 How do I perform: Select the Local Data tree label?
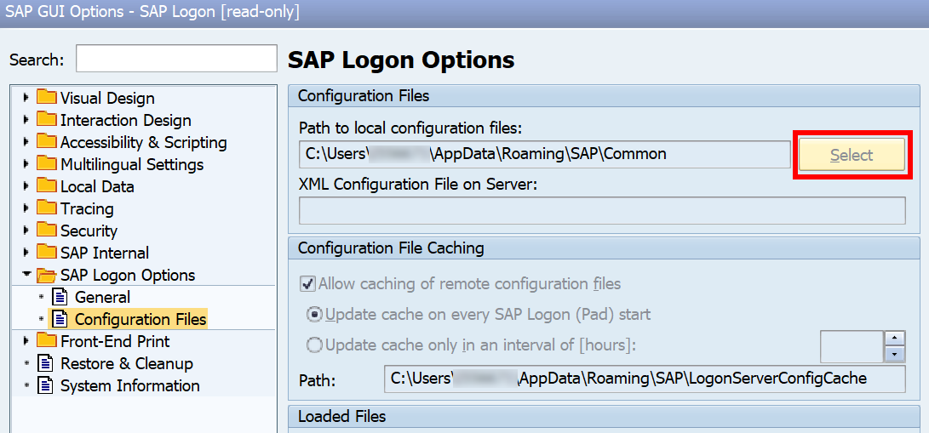click(x=97, y=186)
